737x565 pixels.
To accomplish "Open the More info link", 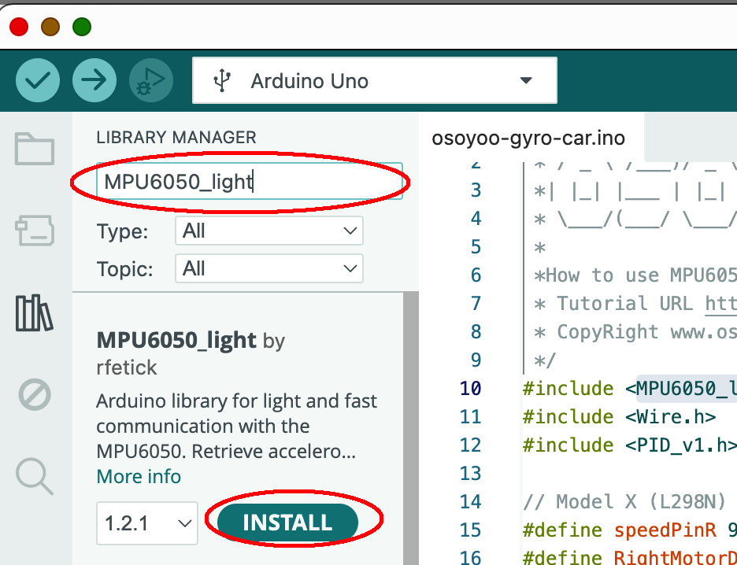I will pyautogui.click(x=139, y=477).
